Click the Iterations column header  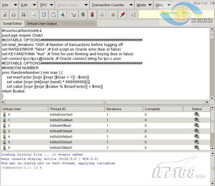click(x=124, y=109)
